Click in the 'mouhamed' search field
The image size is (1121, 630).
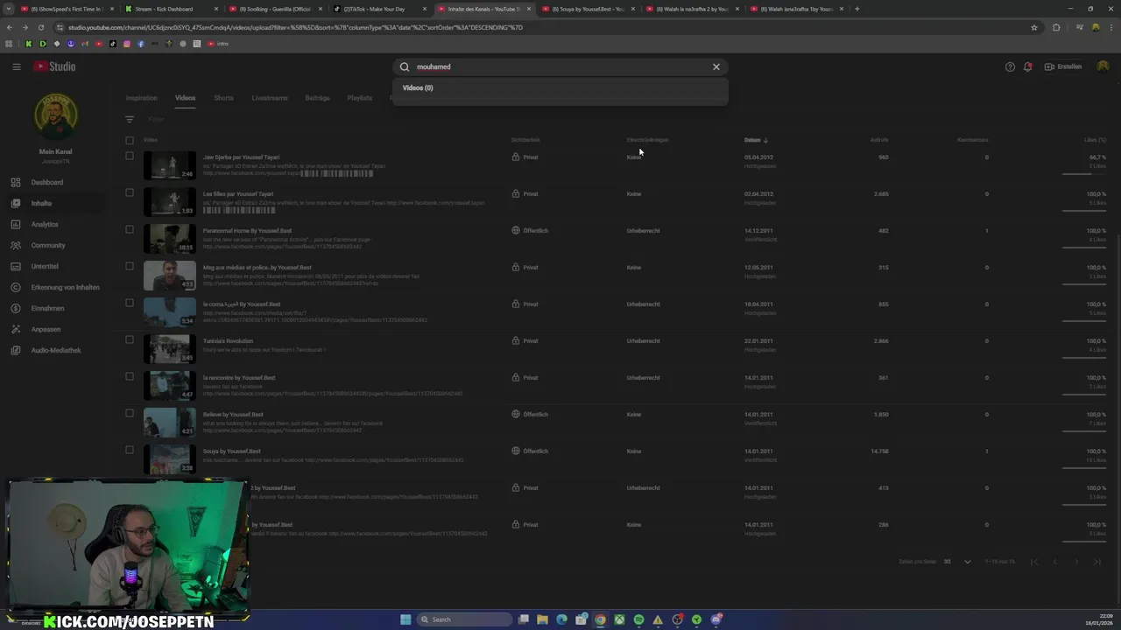tap(560, 66)
